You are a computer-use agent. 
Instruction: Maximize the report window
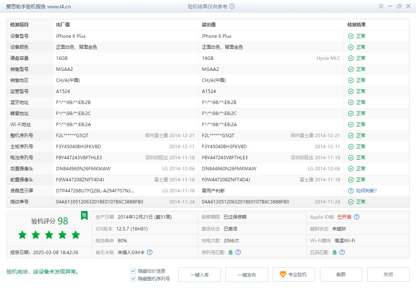click(x=399, y=6)
